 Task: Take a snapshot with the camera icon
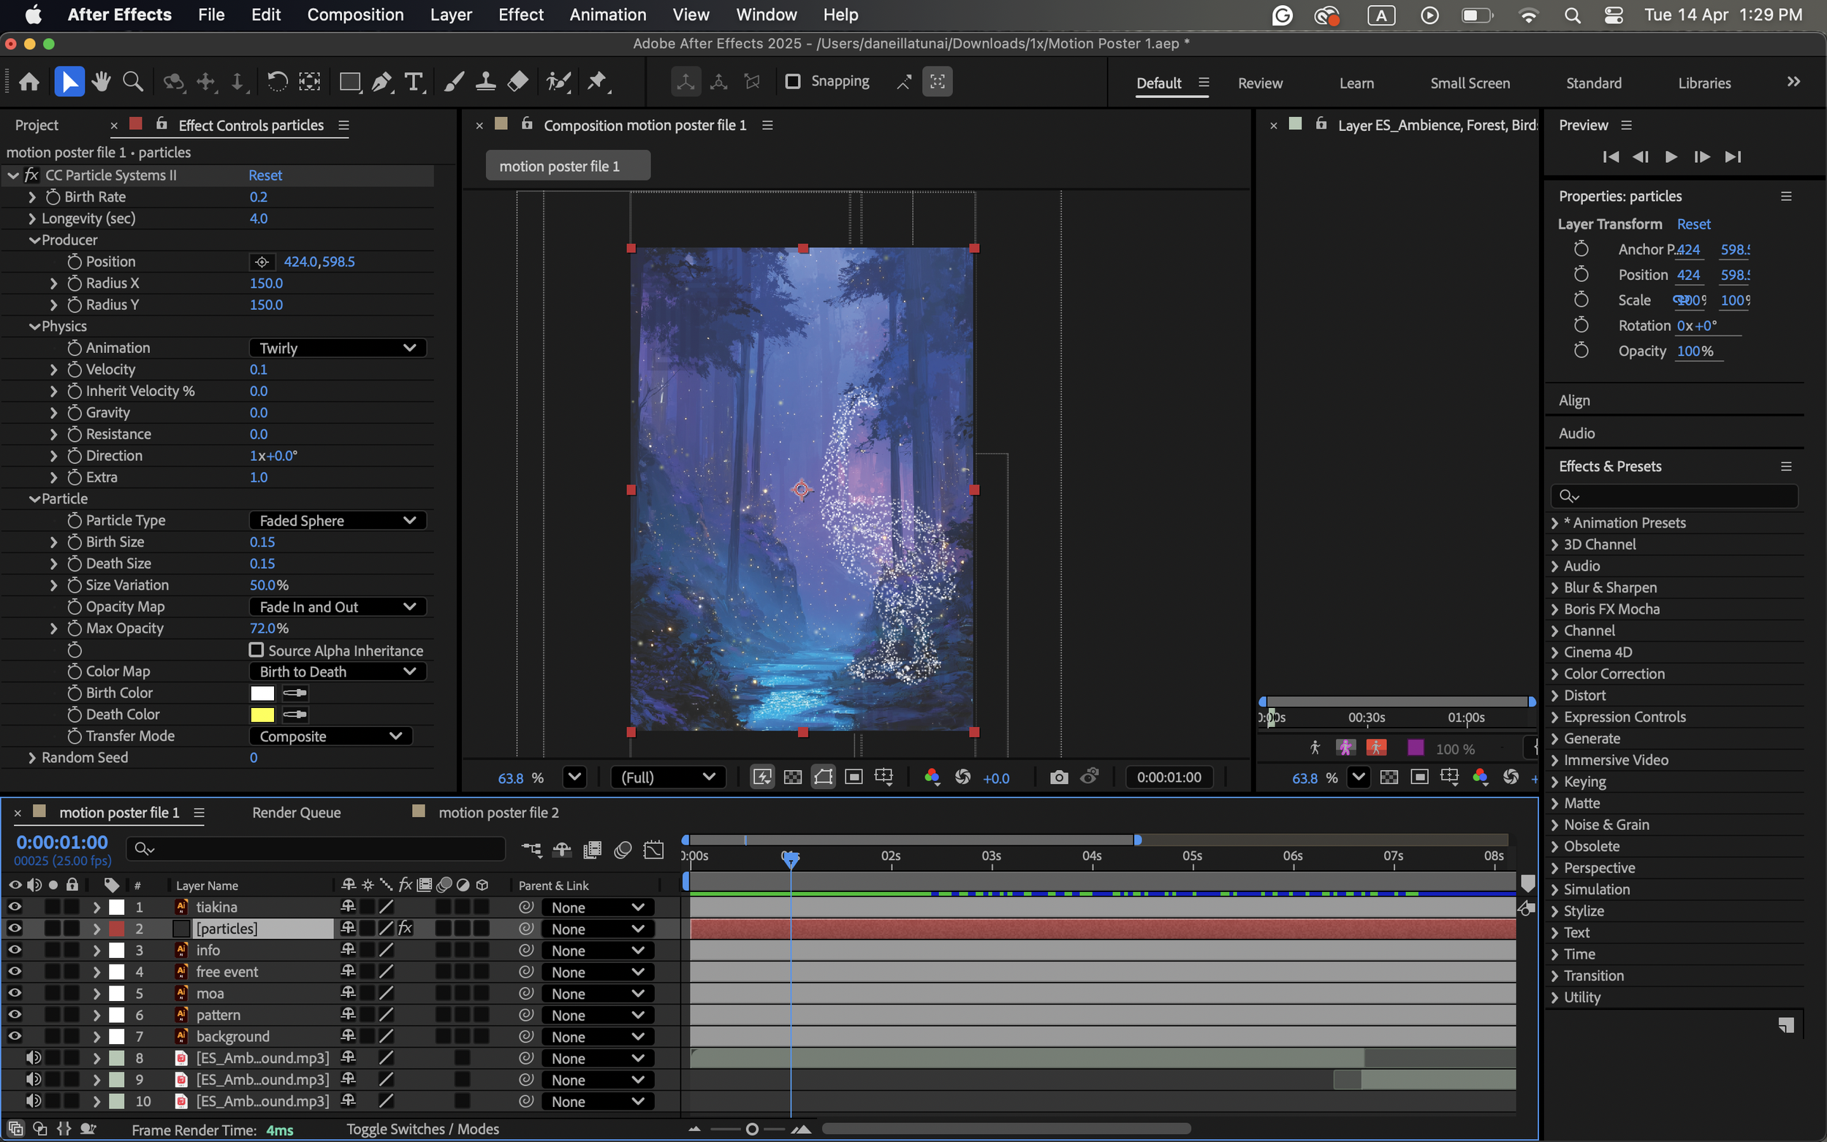[1059, 777]
